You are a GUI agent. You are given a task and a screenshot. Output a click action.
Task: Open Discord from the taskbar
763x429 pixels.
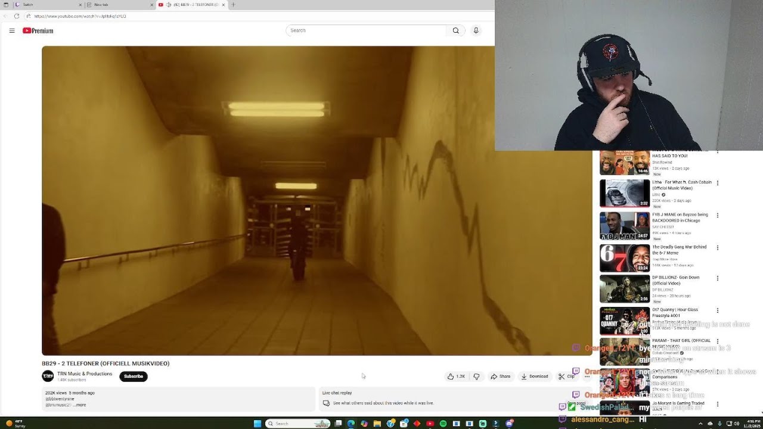tap(510, 424)
